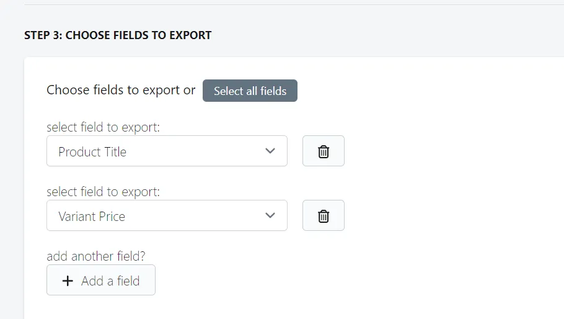Delete the Product Title field row
The image size is (564, 319).
point(324,151)
